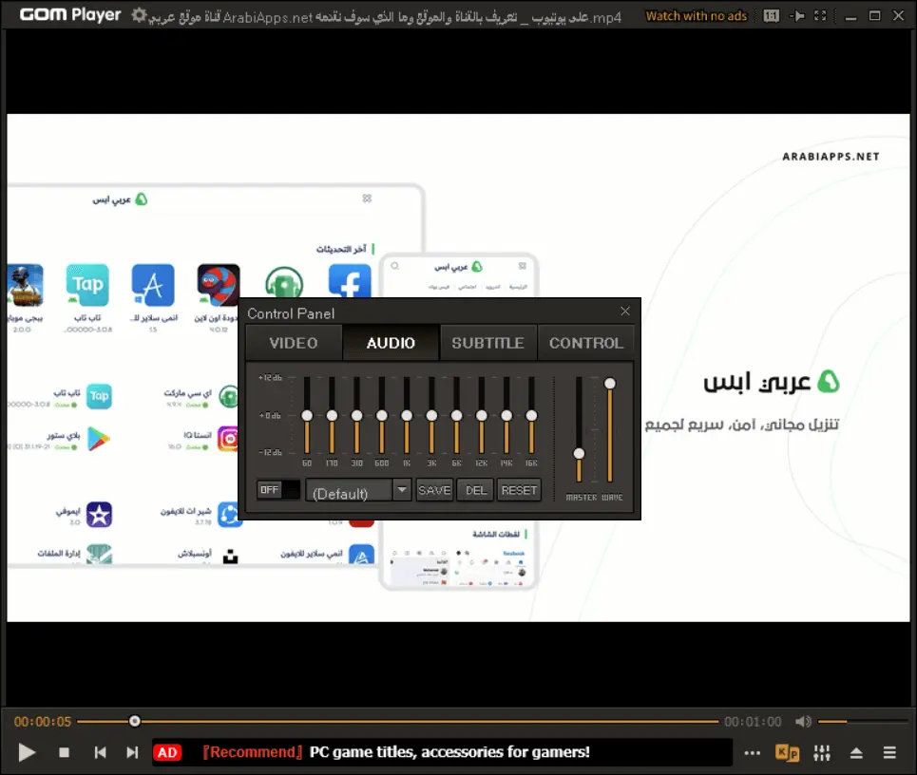Click the eject icon to open media

(856, 752)
